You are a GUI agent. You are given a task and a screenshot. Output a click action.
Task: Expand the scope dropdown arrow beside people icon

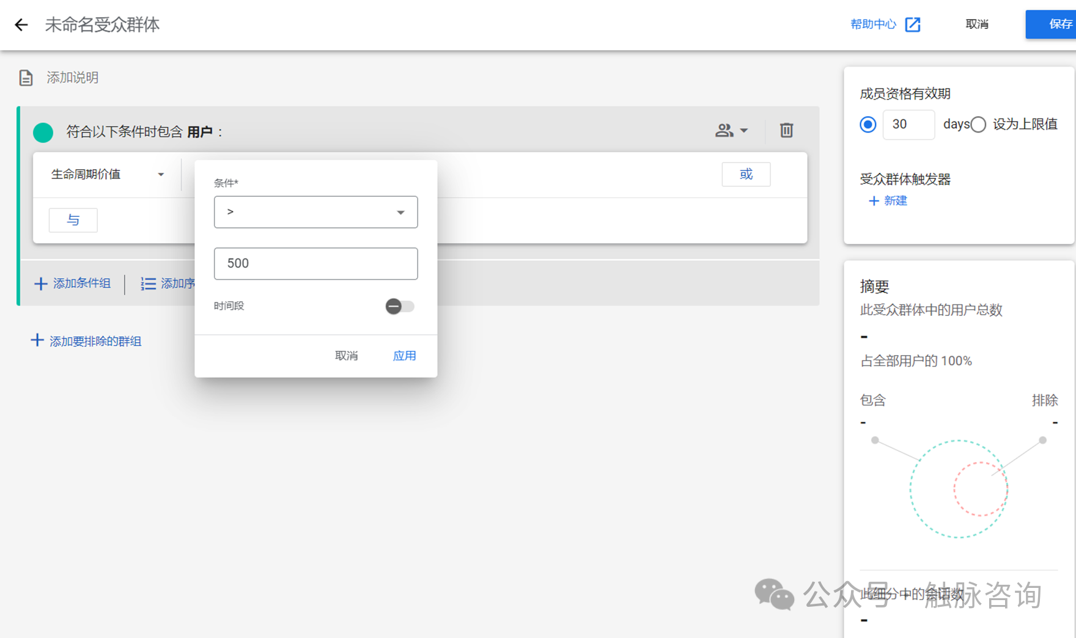[x=744, y=130]
